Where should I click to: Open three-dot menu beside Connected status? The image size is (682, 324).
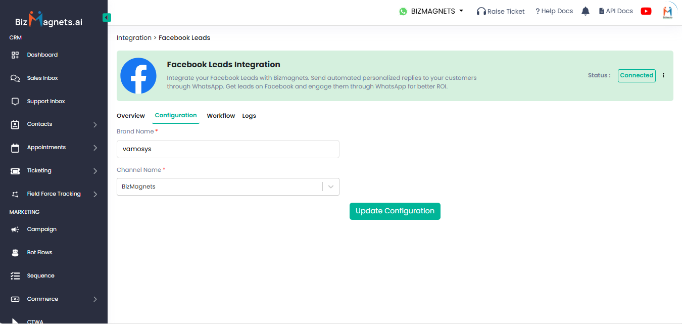point(663,75)
